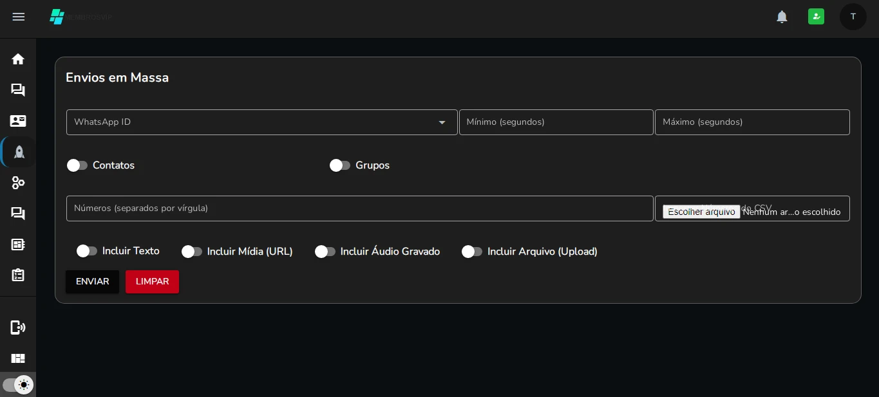Focus the Mínimo (segundos) input field
The height and width of the screenshot is (397, 879).
tap(556, 122)
